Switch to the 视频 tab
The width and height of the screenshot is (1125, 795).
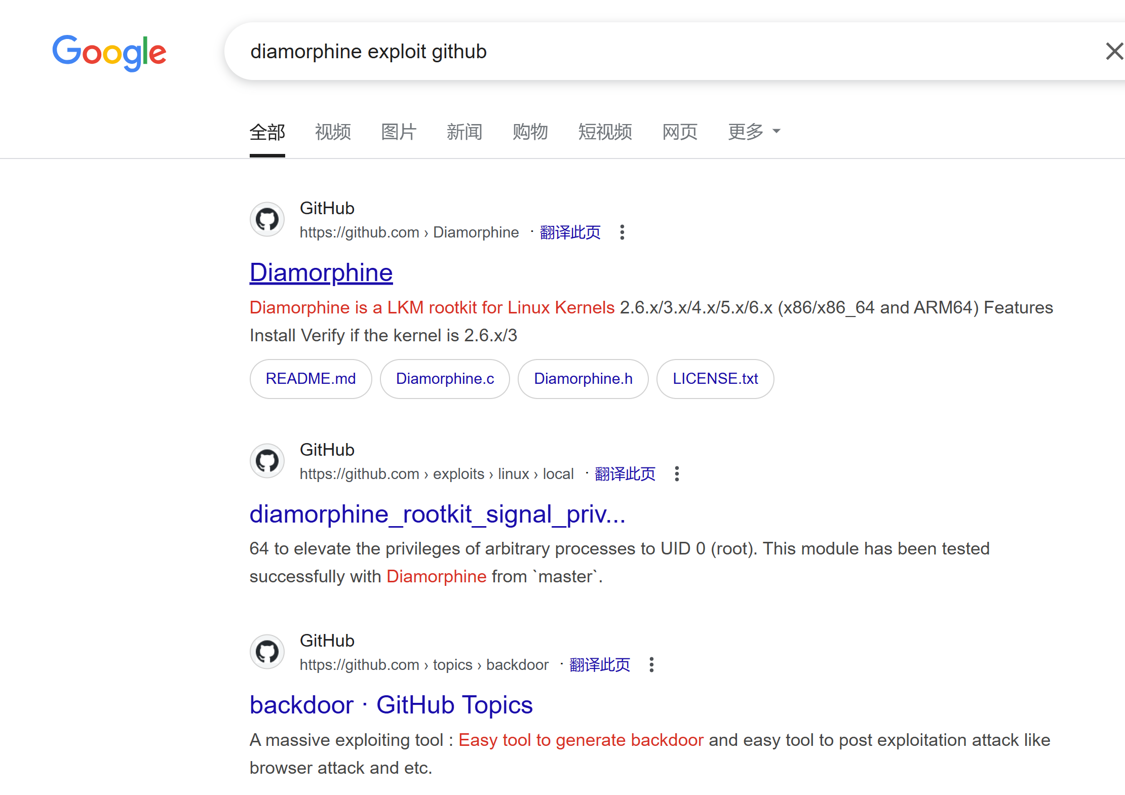pyautogui.click(x=333, y=132)
